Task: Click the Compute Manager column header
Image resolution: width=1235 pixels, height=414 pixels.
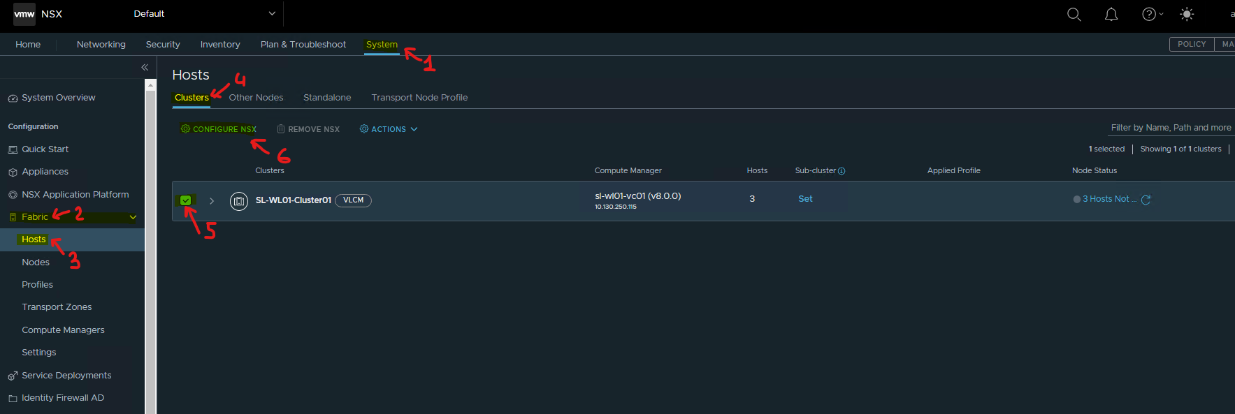Action: tap(628, 170)
